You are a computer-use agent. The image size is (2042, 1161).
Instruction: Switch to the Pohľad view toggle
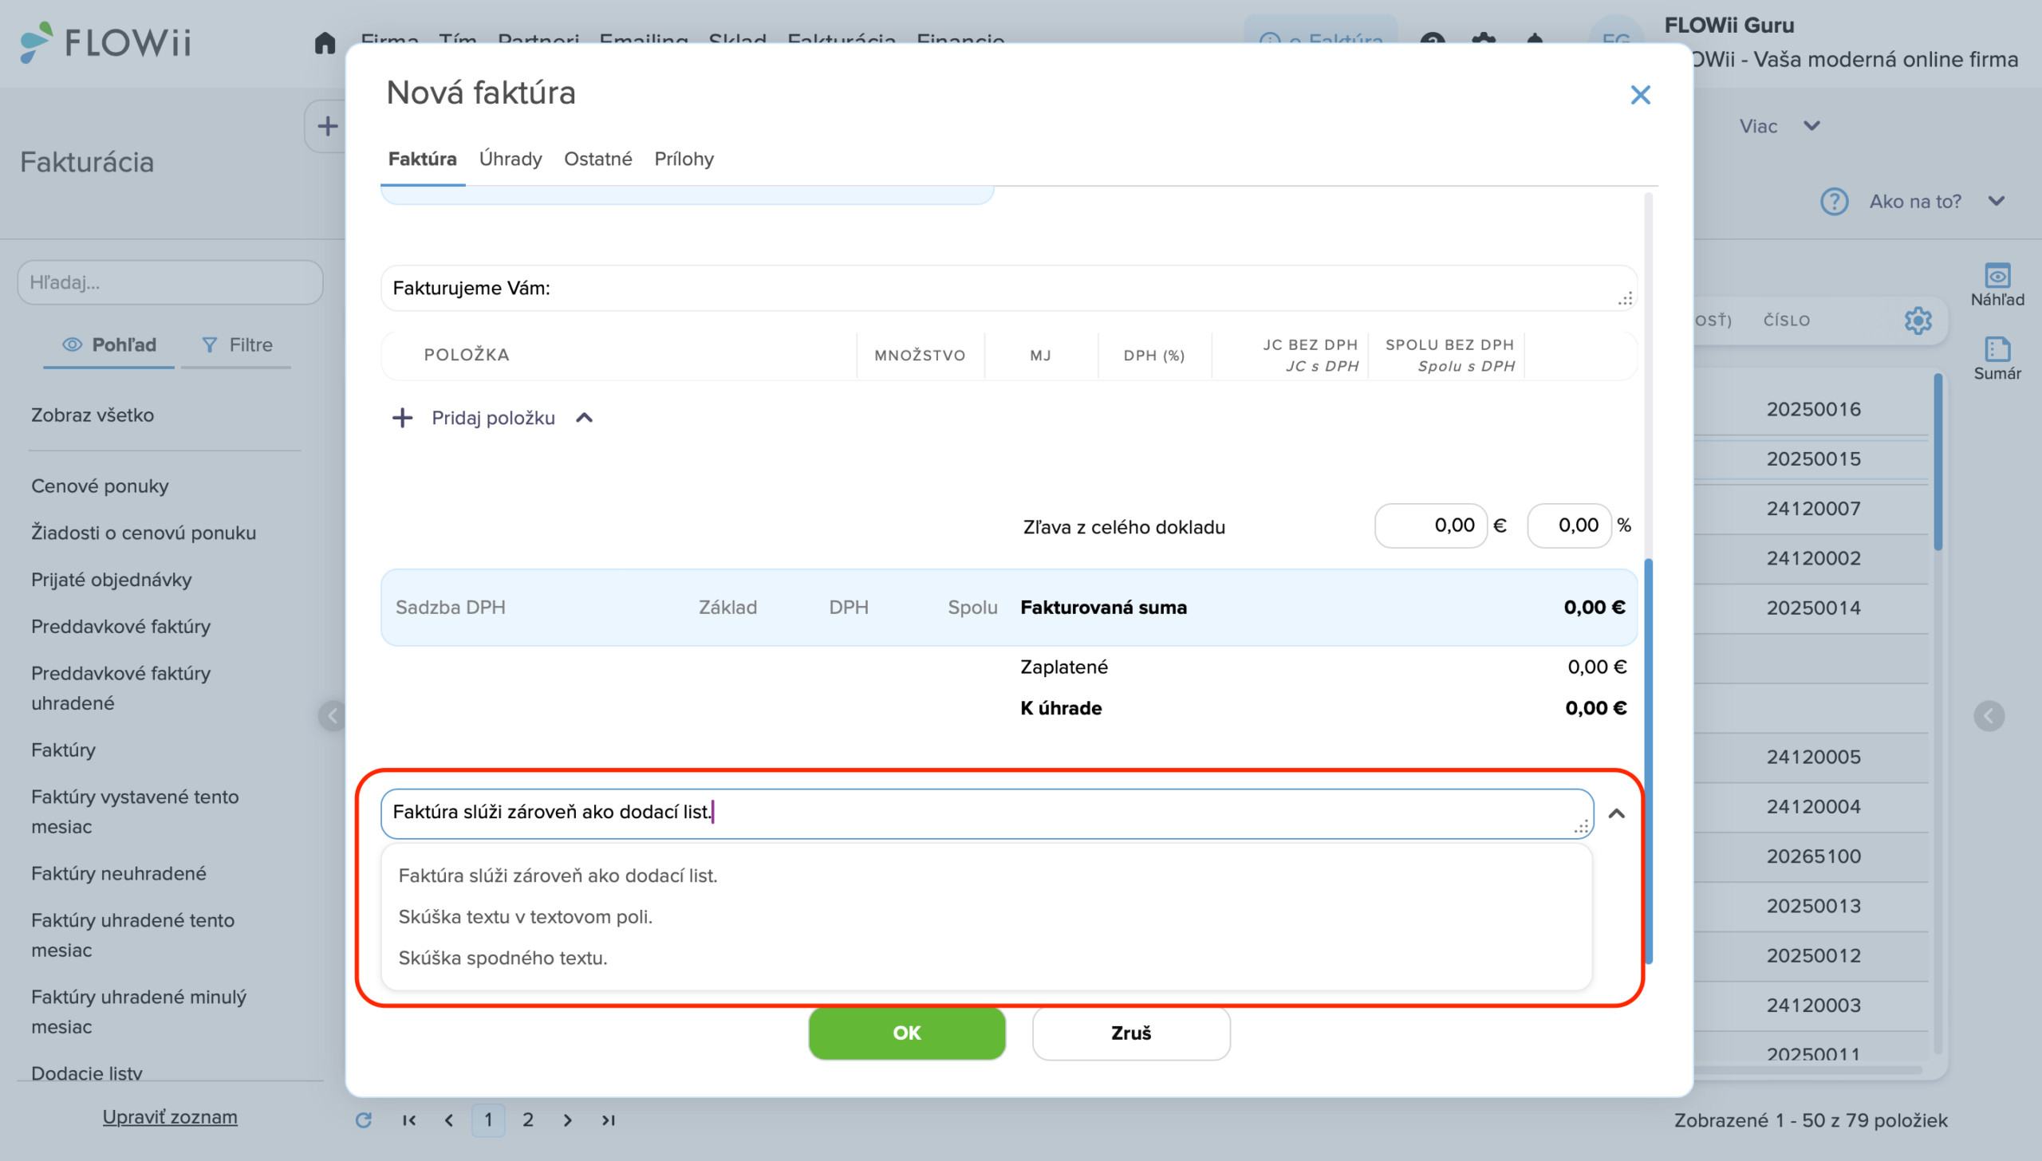tap(109, 344)
